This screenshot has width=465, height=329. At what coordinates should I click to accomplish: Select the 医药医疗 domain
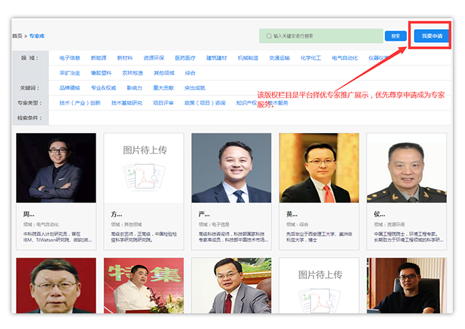tap(185, 58)
